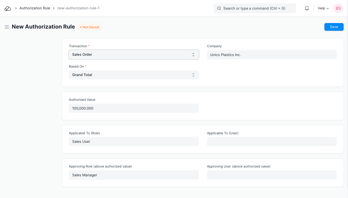348x198 pixels.
Task: Click the BS user avatar
Action: coord(338,8)
